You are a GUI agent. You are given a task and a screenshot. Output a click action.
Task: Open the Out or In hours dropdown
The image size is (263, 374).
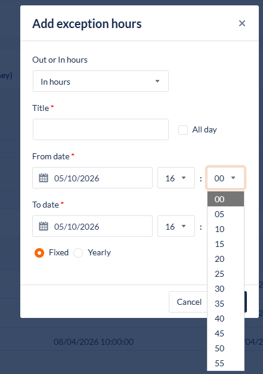click(101, 81)
